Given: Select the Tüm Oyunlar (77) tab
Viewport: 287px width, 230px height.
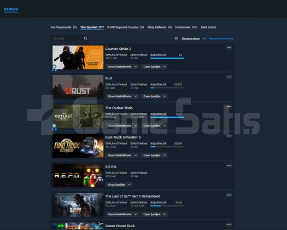Looking at the screenshot, I should coord(92,27).
